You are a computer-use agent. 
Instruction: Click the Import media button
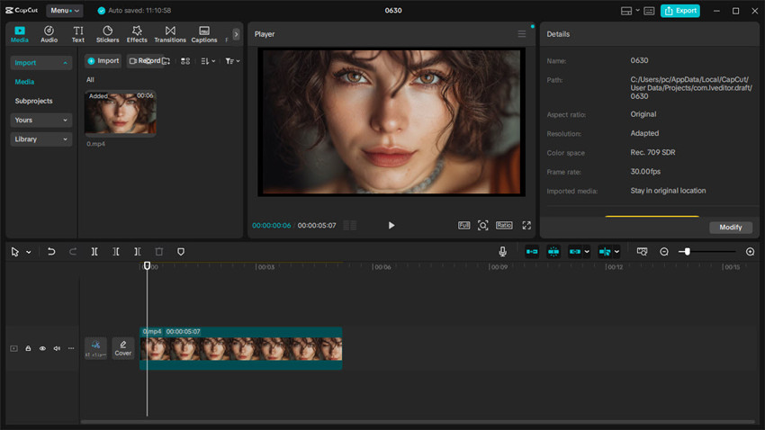click(x=103, y=61)
